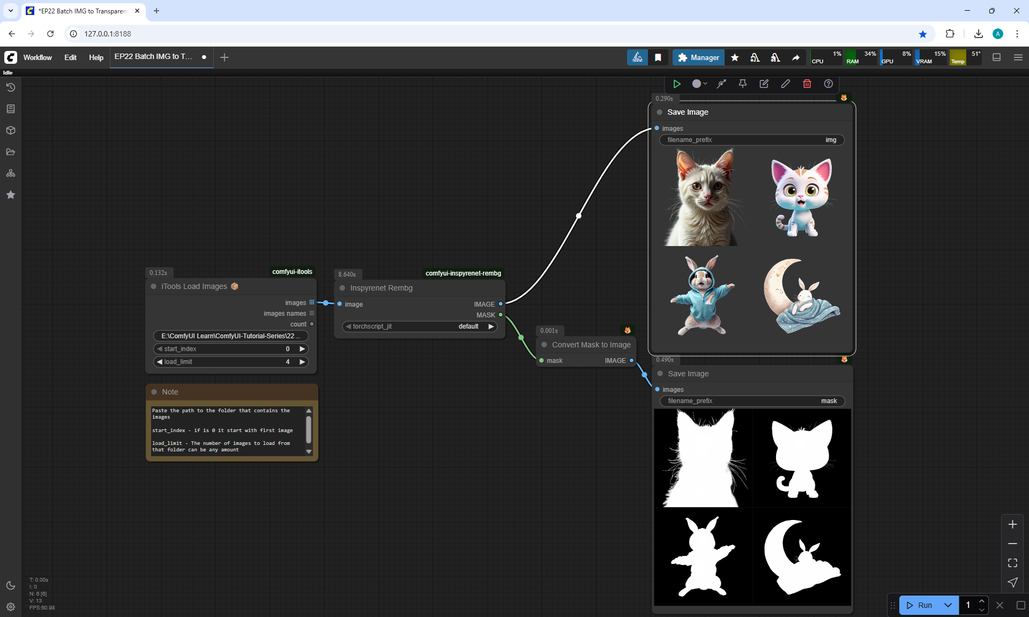Open the Edit menu
The width and height of the screenshot is (1029, 617).
tap(70, 57)
